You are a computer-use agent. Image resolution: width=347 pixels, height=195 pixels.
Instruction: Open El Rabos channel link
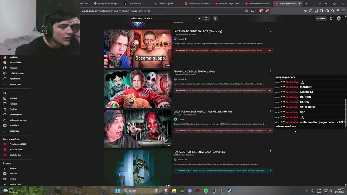coord(181,119)
